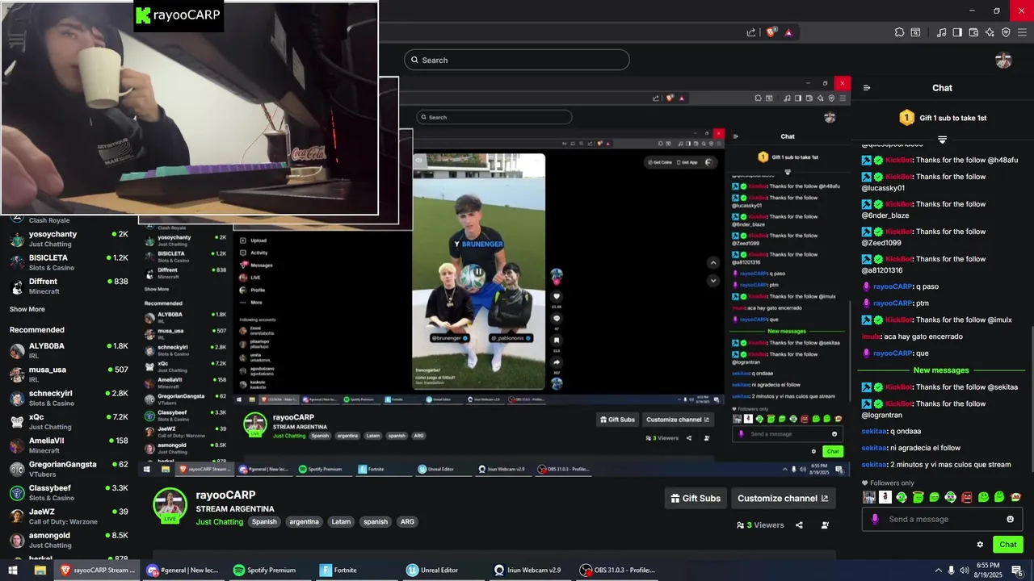Viewport: 1034px width, 581px height.
Task: Send message with green Chat button
Action: click(1007, 545)
